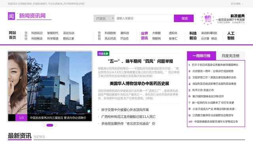This screenshot has width=253, height=142.
Task: Open the IT资讯 search category dropdown
Action: [104, 19]
